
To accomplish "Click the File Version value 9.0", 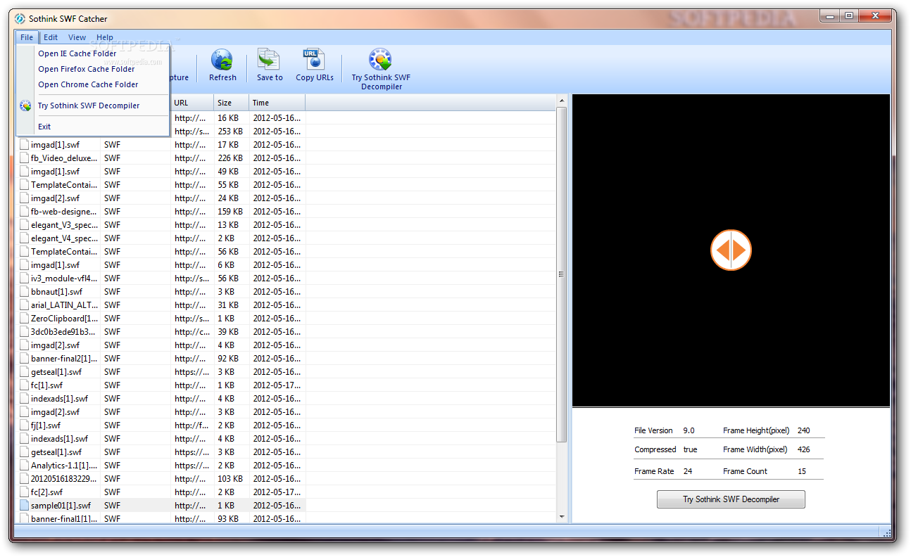I will pyautogui.click(x=689, y=430).
